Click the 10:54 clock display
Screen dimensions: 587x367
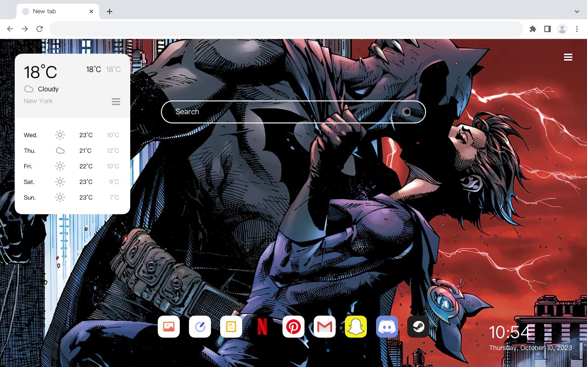[x=509, y=332]
